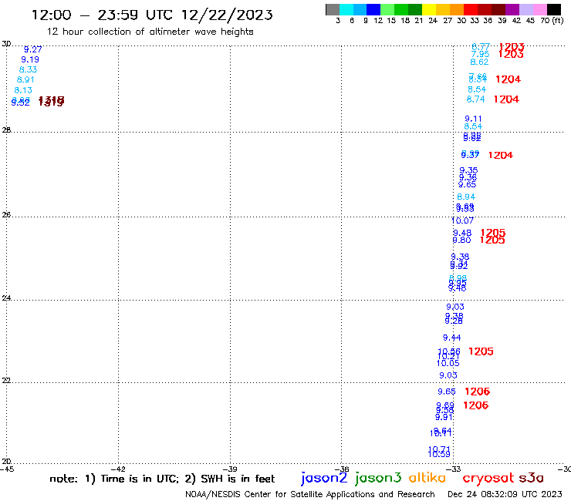571x501 pixels.
Task: Click the longitude axis label -45
Action: click(x=7, y=469)
